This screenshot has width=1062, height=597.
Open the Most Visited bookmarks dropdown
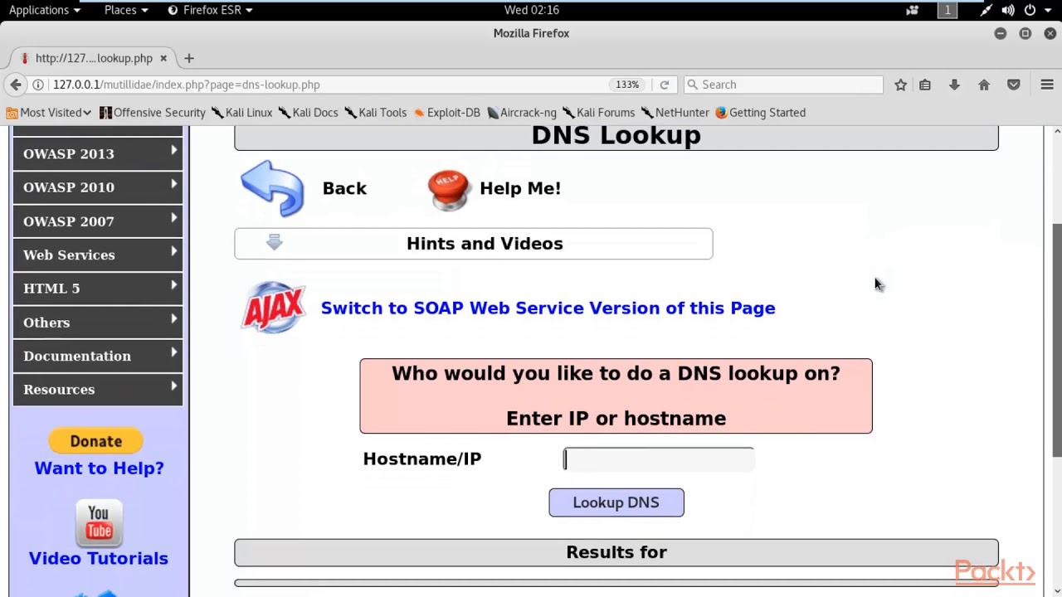[x=49, y=113]
